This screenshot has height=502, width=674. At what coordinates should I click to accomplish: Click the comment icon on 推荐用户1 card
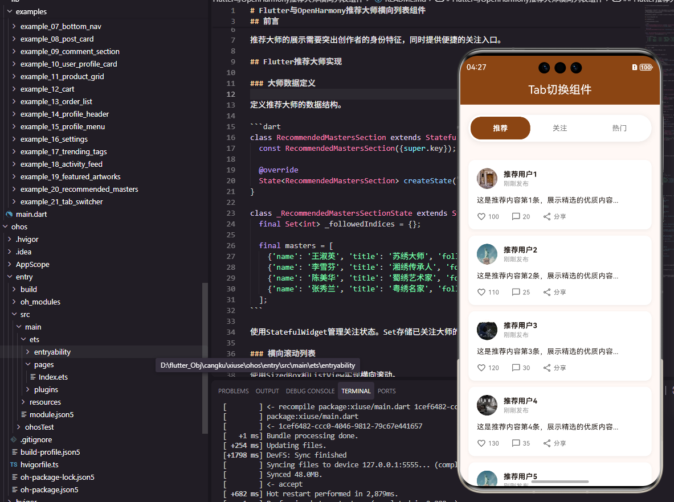[516, 217]
